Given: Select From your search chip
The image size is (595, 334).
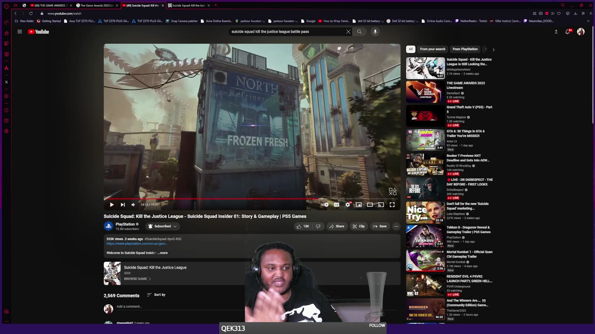Looking at the screenshot, I should 432,49.
